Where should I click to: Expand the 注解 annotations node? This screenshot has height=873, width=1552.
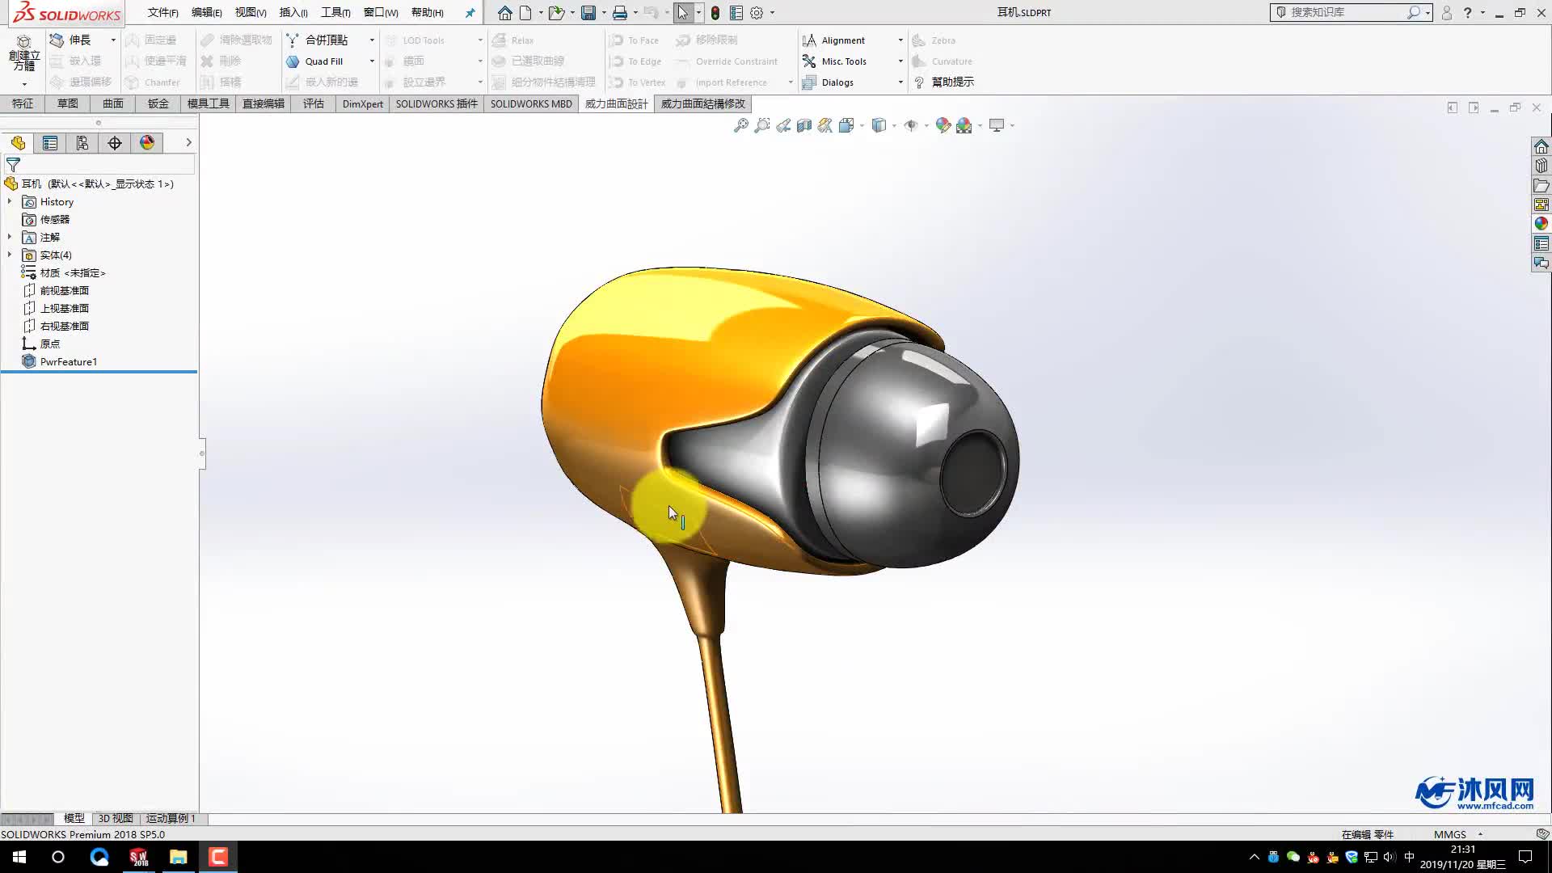10,237
